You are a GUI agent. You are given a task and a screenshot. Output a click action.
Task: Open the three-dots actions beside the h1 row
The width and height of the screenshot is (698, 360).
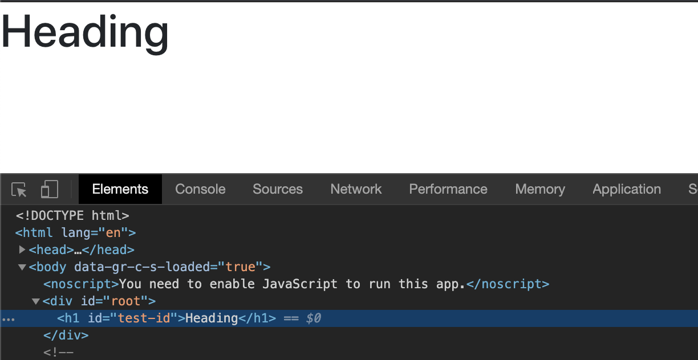point(8,319)
